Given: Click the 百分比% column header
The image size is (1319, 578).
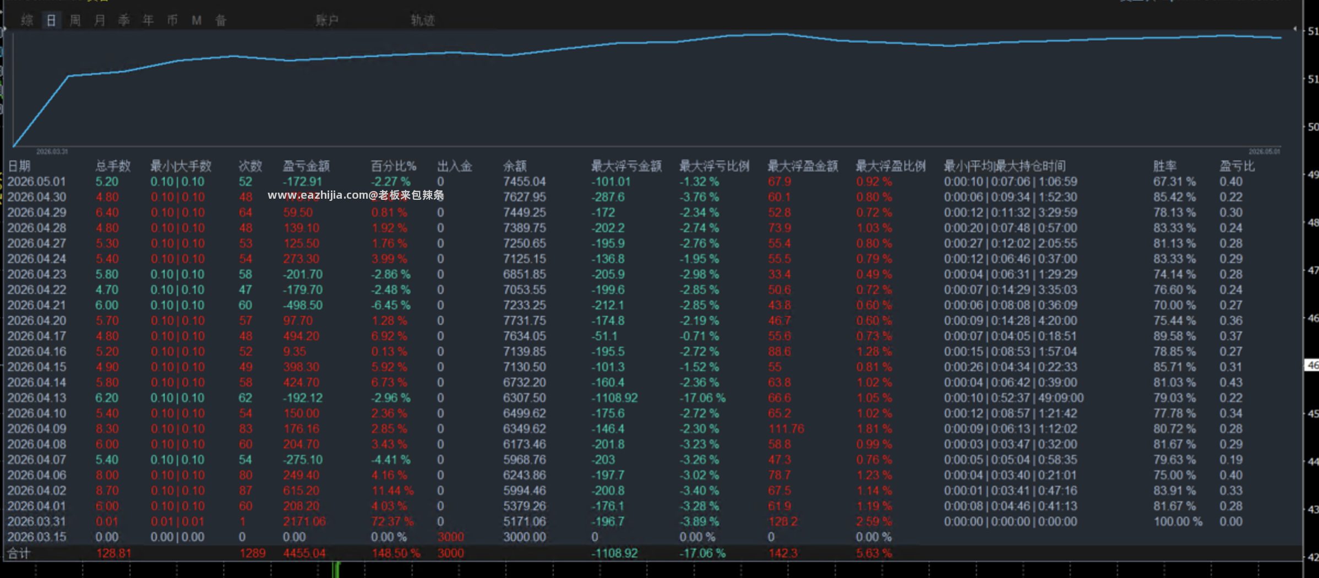Looking at the screenshot, I should coord(394,166).
